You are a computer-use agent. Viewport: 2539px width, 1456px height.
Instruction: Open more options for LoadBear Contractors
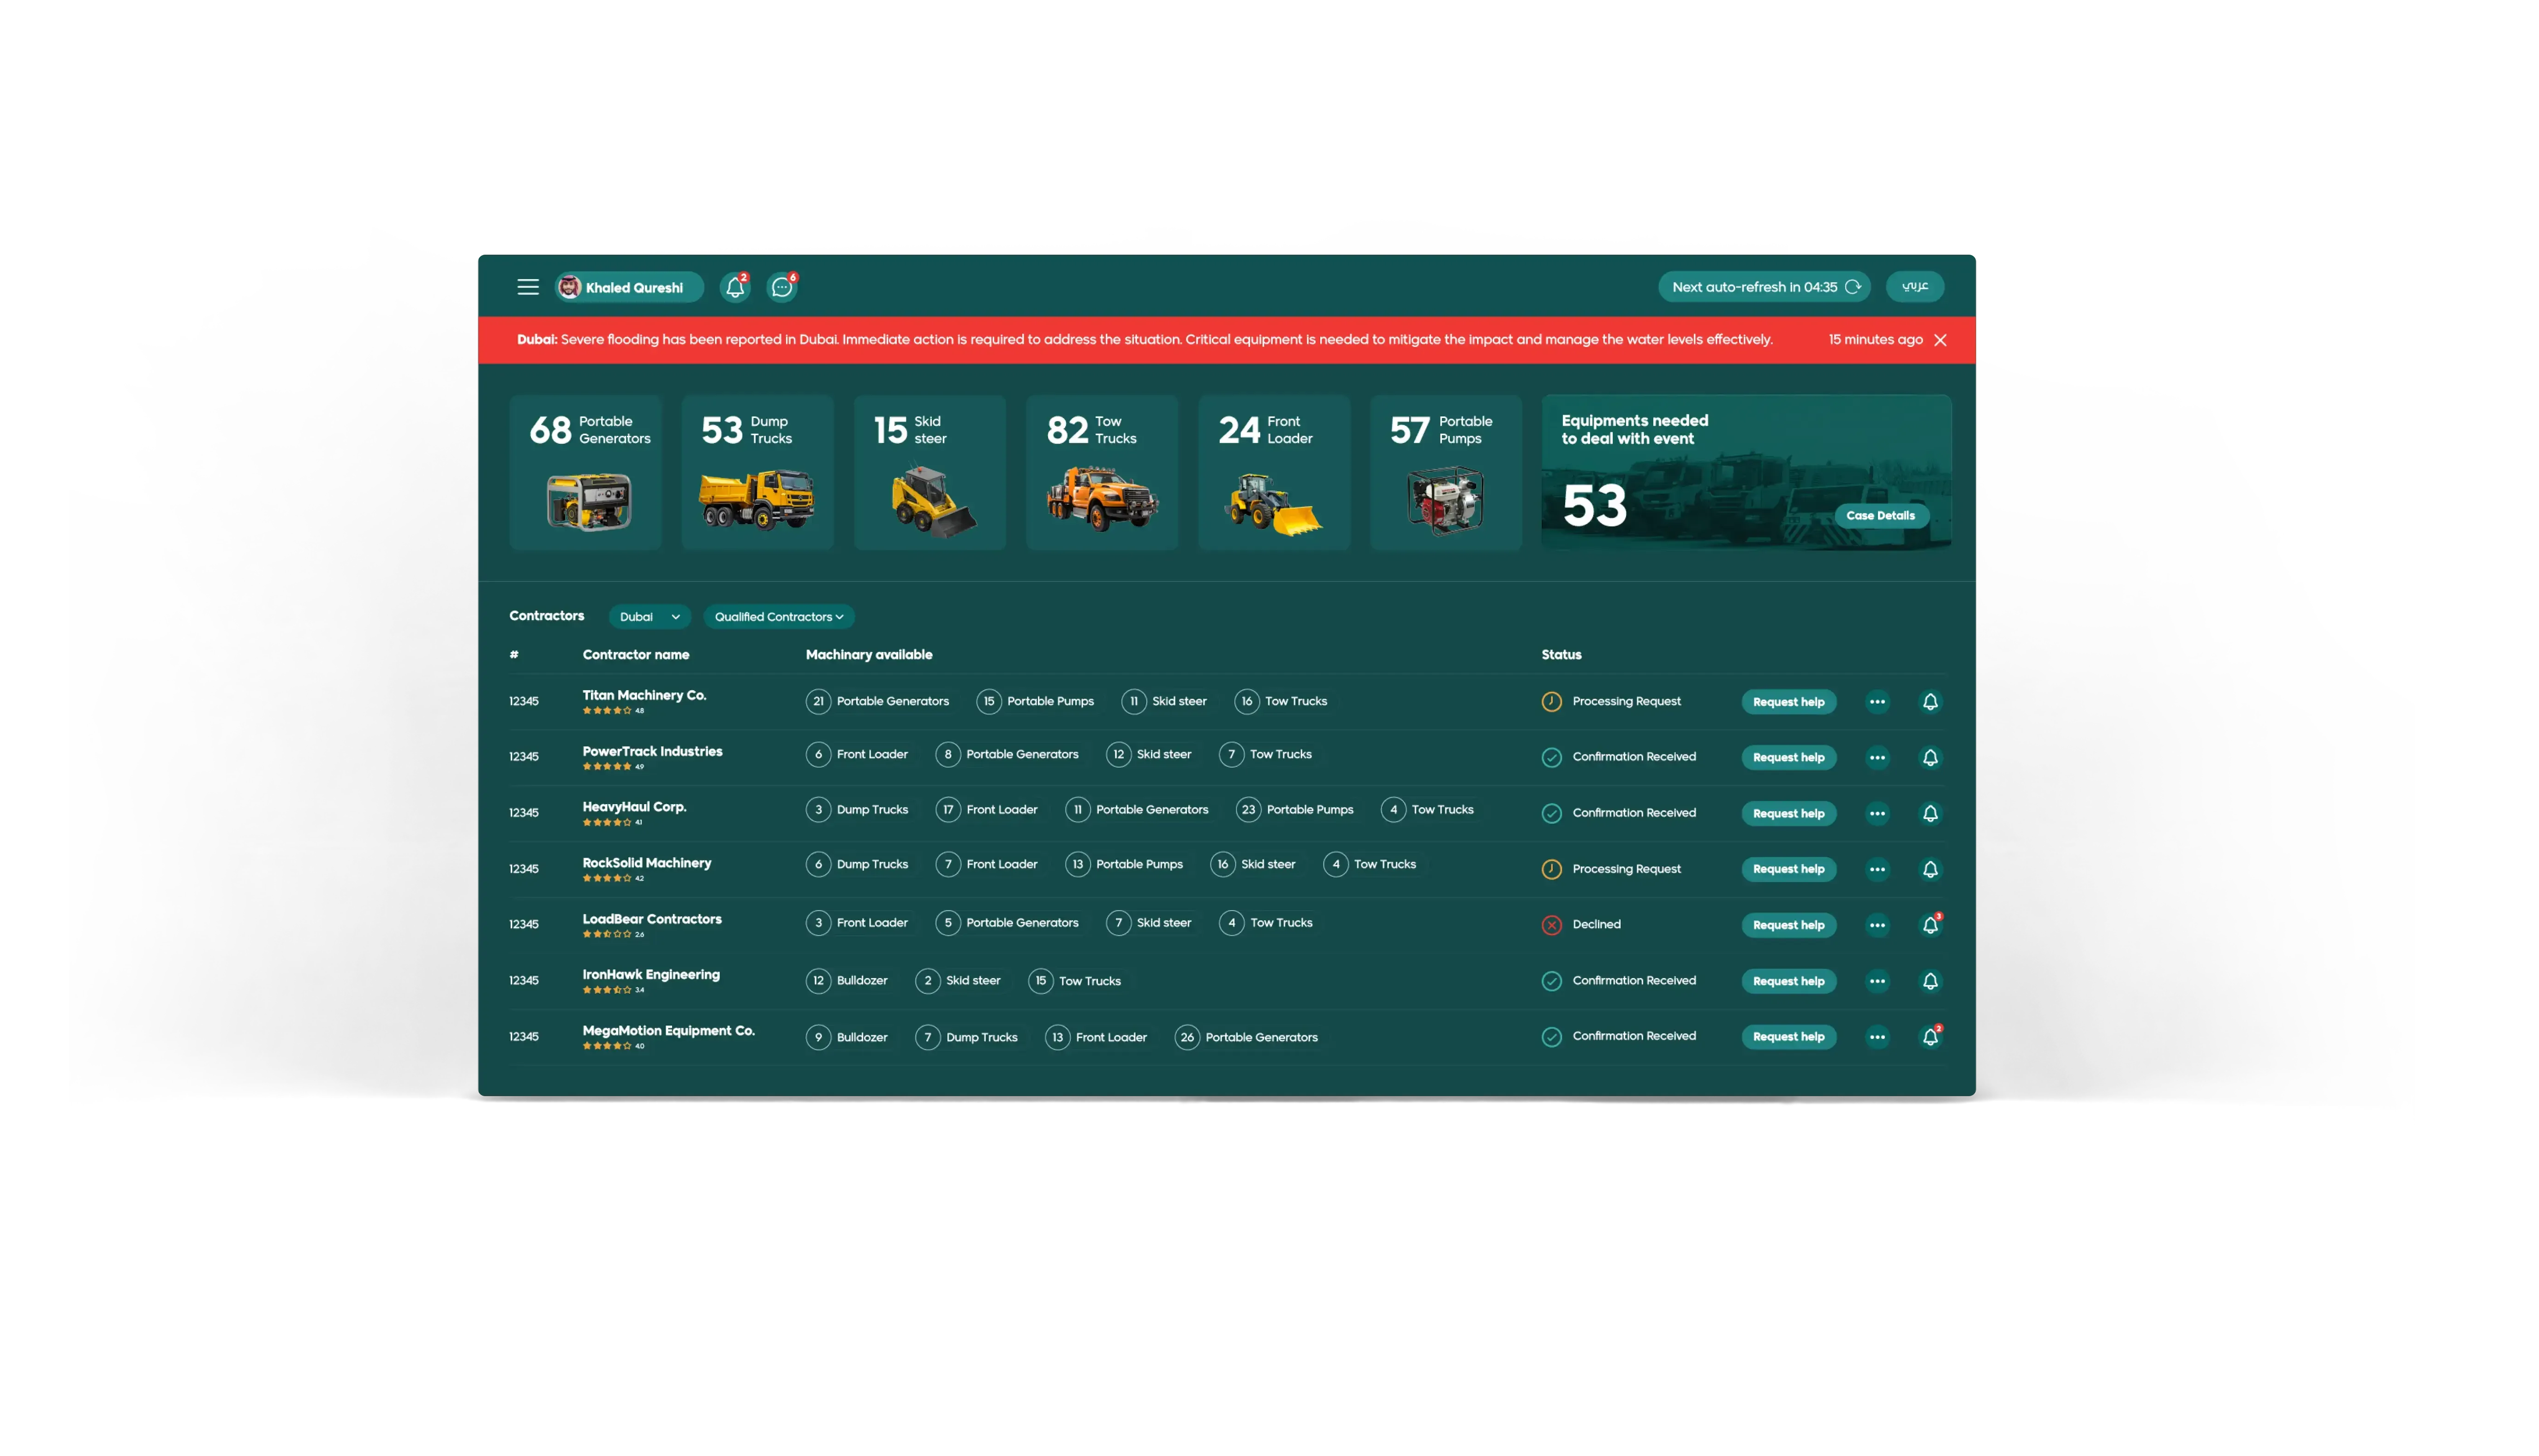click(x=1877, y=925)
